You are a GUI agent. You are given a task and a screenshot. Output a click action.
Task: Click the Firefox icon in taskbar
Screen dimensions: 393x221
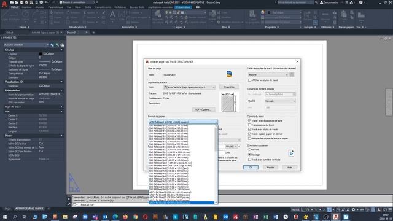pos(125,217)
